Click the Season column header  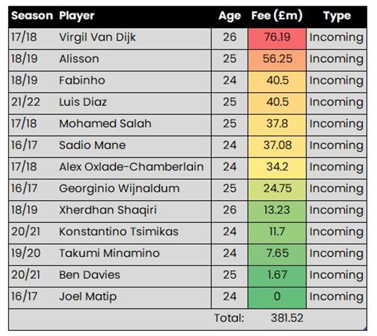click(31, 16)
